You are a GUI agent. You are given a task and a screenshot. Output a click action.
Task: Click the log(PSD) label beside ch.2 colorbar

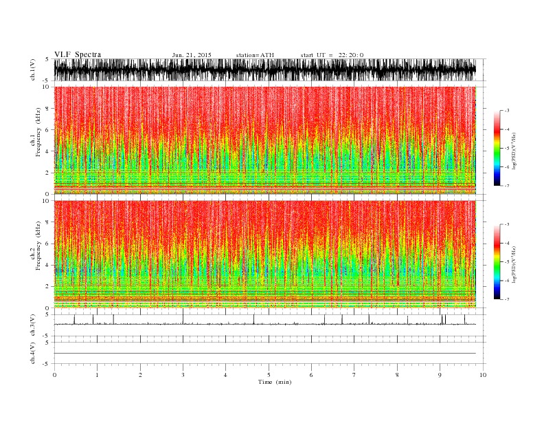pyautogui.click(x=514, y=264)
